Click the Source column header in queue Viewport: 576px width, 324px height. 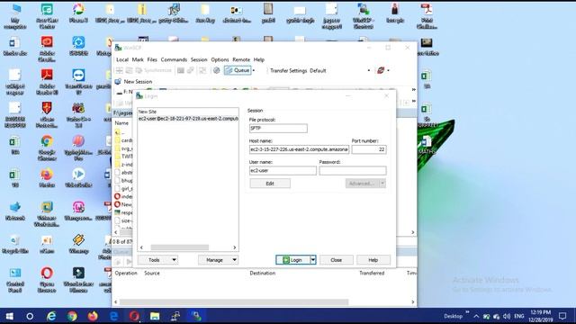pyautogui.click(x=152, y=273)
